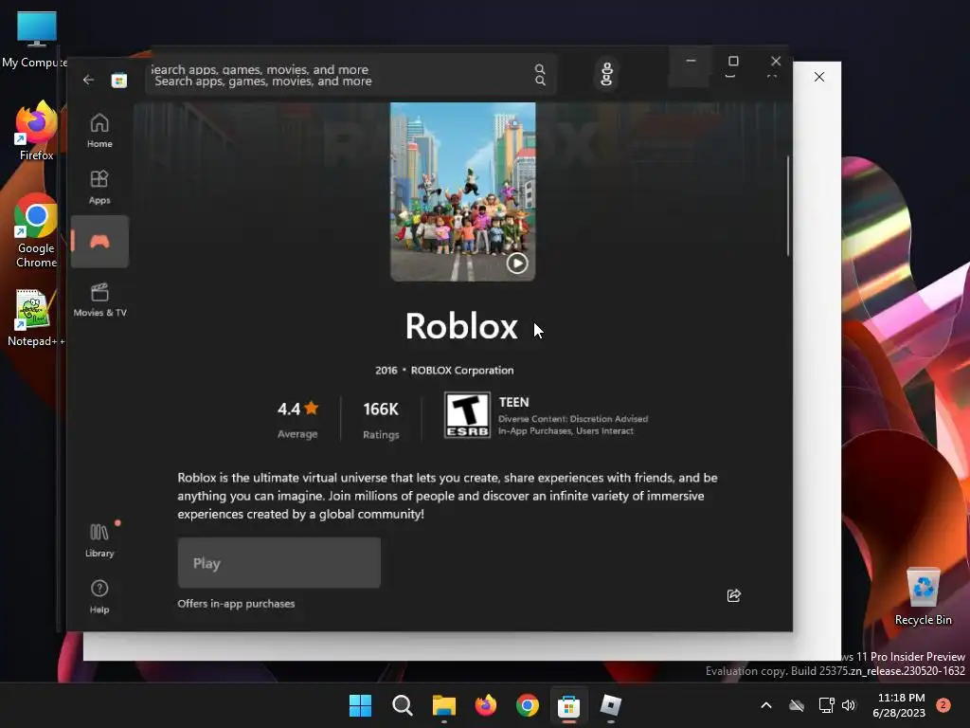
Task: Show hidden system tray icons
Action: pyautogui.click(x=765, y=705)
